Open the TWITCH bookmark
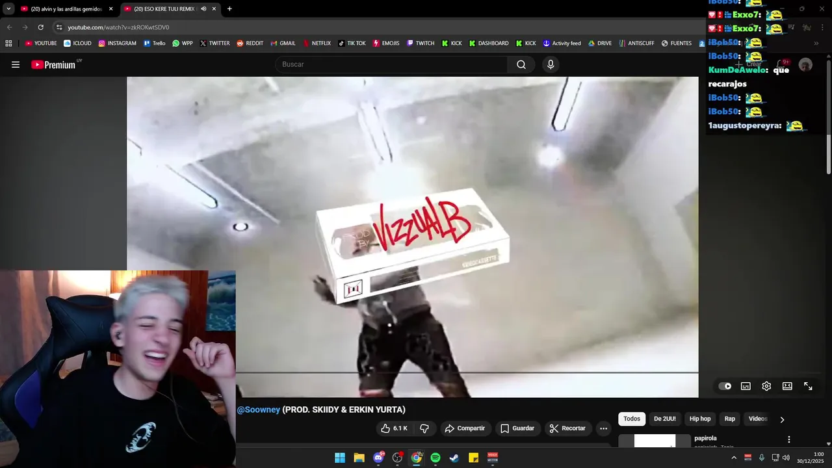This screenshot has height=468, width=832. (421, 44)
